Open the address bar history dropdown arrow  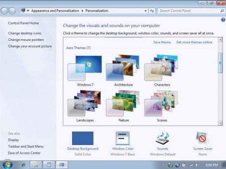[145, 11]
